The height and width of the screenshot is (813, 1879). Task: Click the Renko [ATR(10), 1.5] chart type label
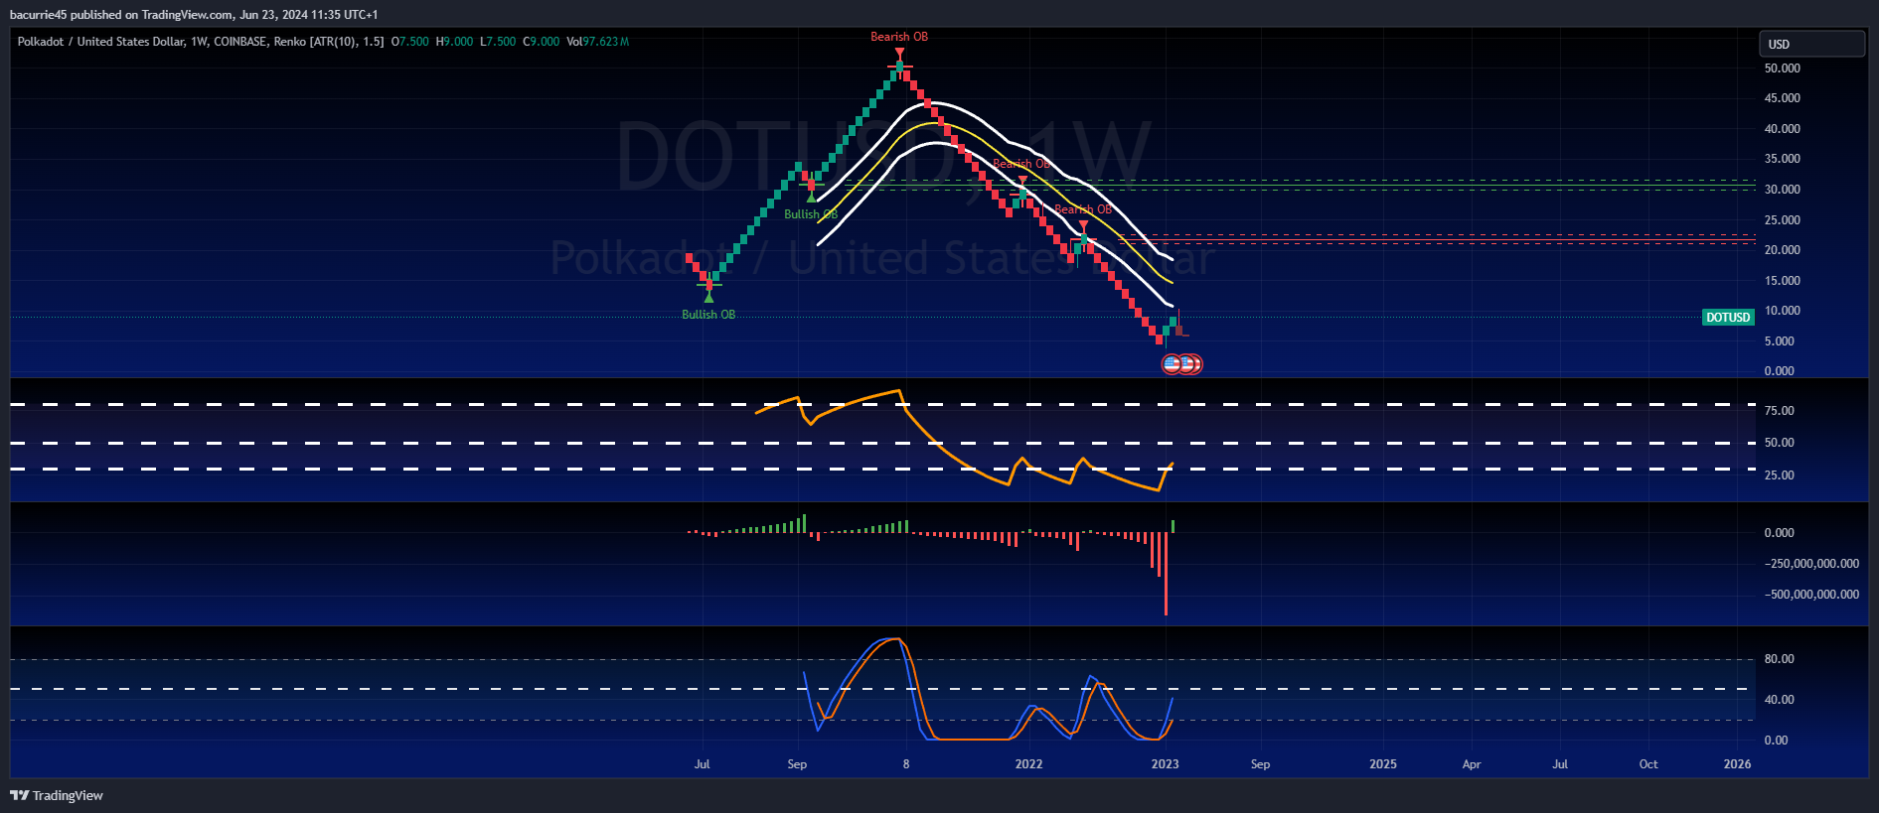[329, 42]
